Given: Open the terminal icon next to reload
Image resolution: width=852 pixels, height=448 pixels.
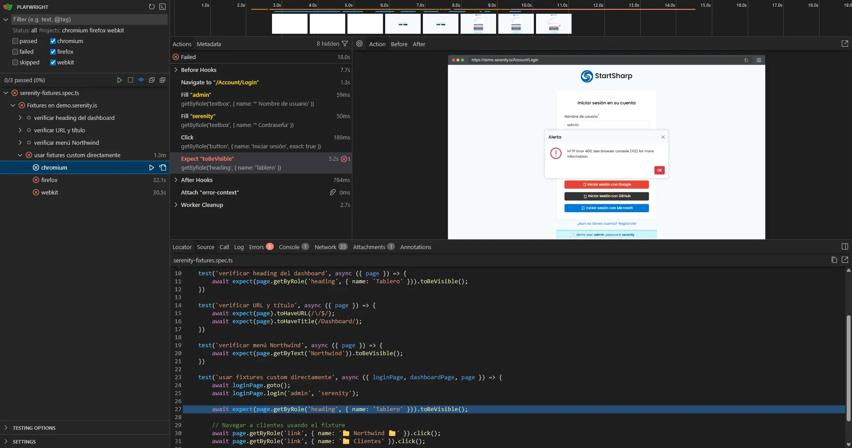Looking at the screenshot, I should point(162,7).
